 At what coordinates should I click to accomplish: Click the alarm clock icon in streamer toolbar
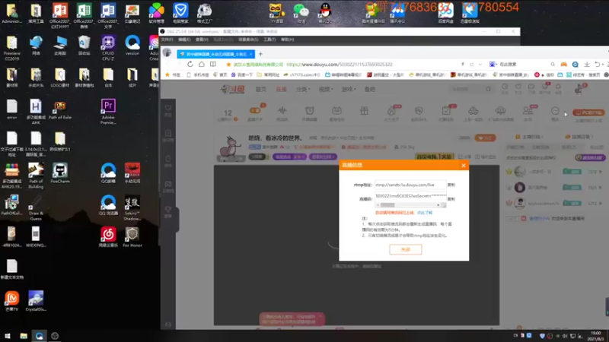click(x=310, y=110)
